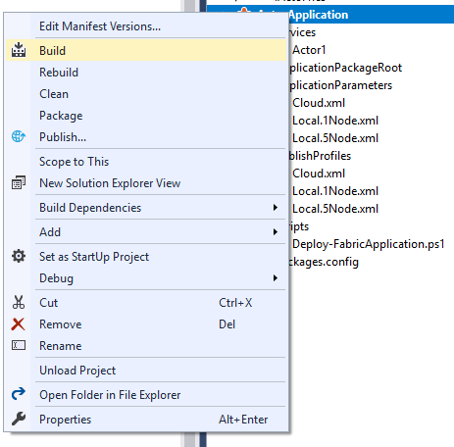Expand the Debug submenu arrow
Viewport: 454px width, 447px height.
(276, 278)
